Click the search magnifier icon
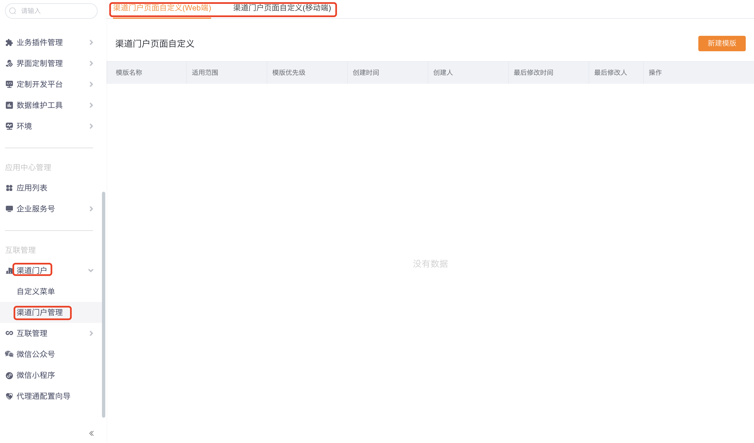 point(13,11)
